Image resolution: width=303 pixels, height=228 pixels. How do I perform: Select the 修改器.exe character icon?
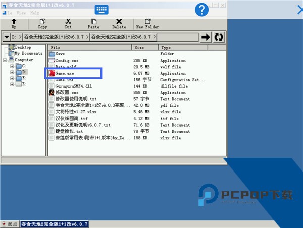52,93
